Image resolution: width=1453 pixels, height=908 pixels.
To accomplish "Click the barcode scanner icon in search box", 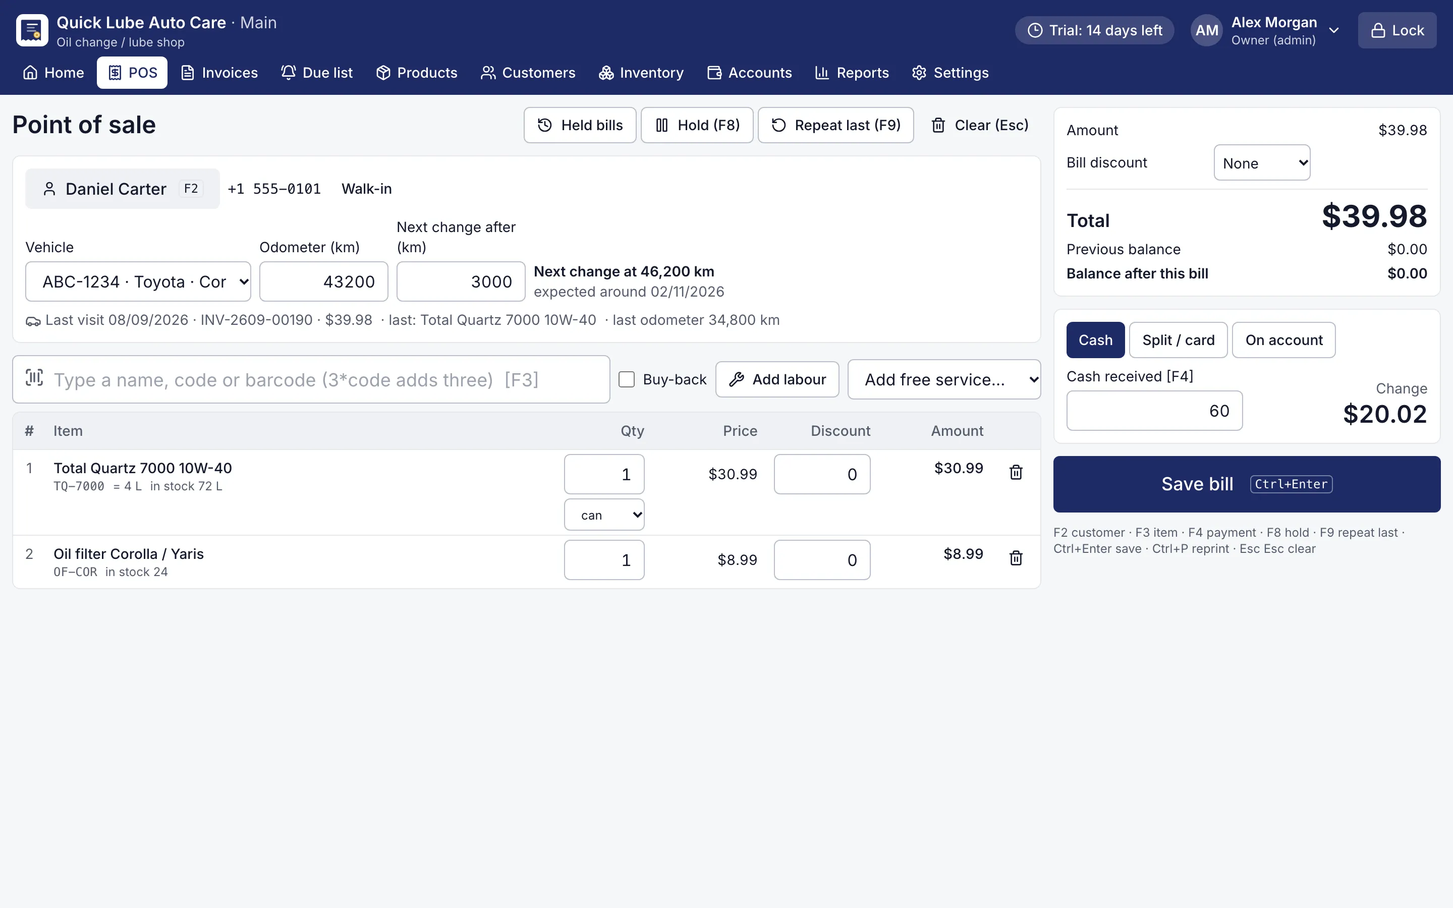I will pos(34,378).
